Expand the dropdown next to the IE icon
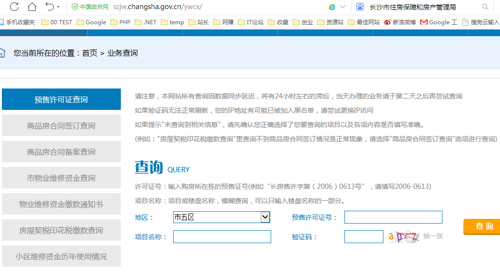Image resolution: width=500 pixels, height=274 pixels. 343,7
